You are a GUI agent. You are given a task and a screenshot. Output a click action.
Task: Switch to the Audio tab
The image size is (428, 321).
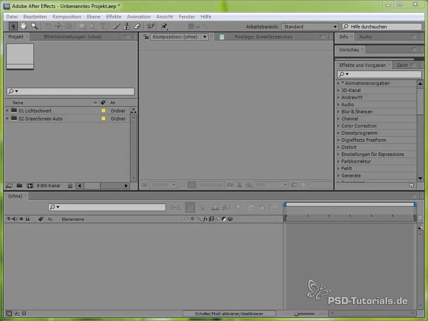(365, 37)
